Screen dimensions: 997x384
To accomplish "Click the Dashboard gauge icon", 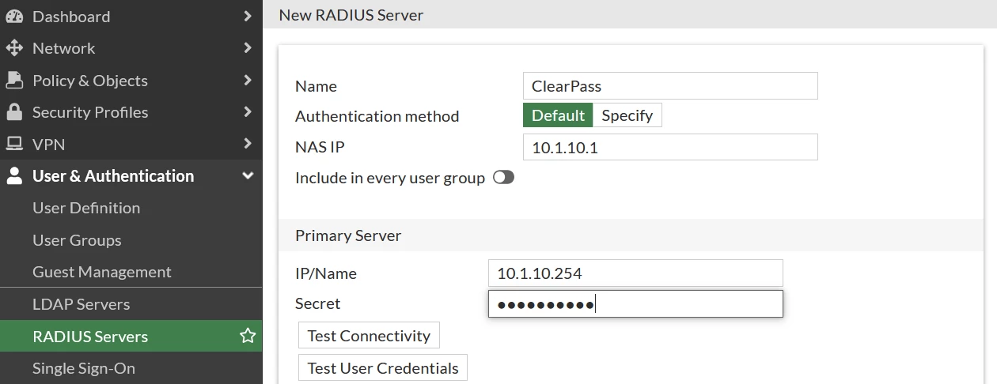I will point(14,16).
